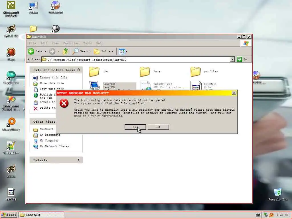
Task: Expand the Details panel
Action: 79,160
